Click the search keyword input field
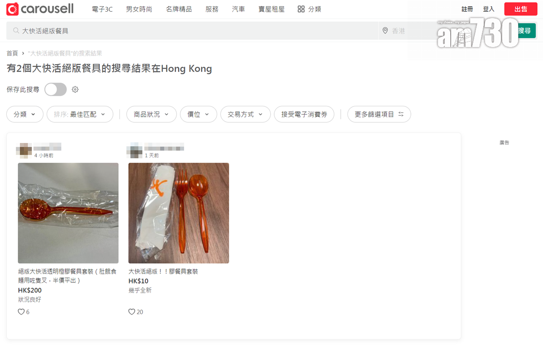The image size is (543, 362). click(x=195, y=31)
